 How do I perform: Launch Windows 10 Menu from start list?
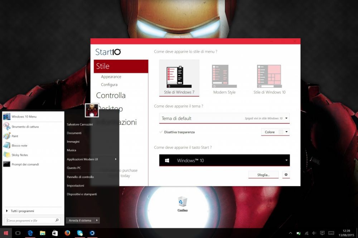33,116
